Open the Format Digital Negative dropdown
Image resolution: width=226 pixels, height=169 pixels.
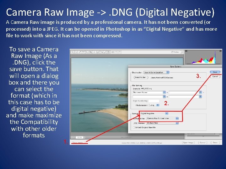coord(154,113)
